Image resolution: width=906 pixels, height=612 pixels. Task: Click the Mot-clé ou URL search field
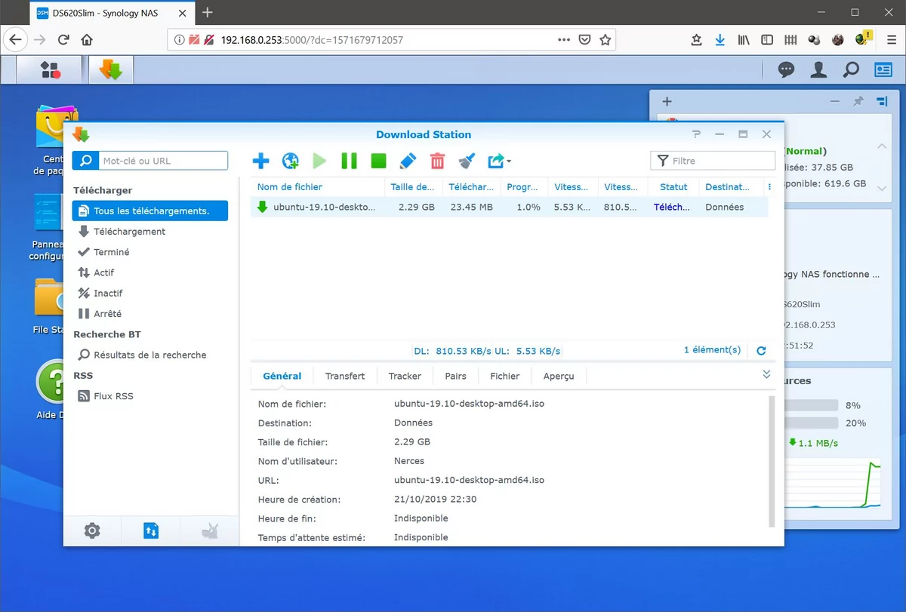click(162, 161)
